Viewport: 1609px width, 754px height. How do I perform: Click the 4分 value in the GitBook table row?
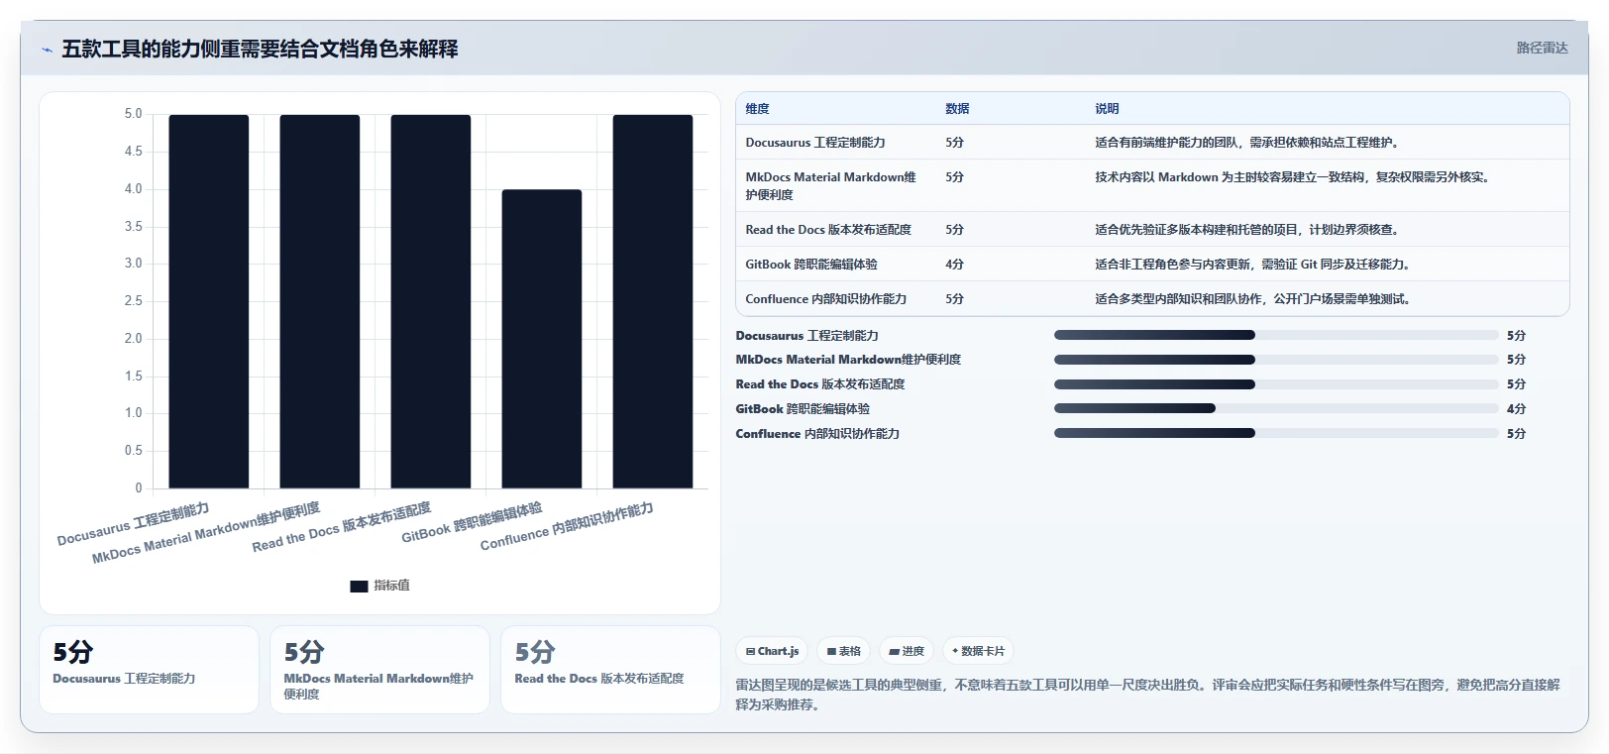[x=954, y=265]
